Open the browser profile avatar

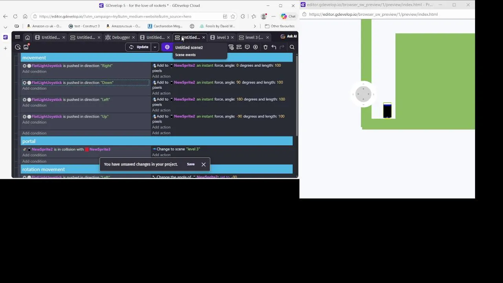click(x=264, y=17)
